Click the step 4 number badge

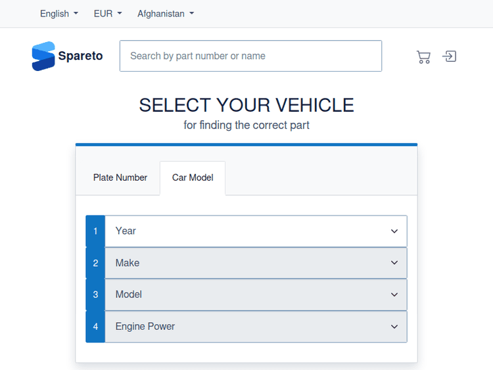pyautogui.click(x=95, y=327)
